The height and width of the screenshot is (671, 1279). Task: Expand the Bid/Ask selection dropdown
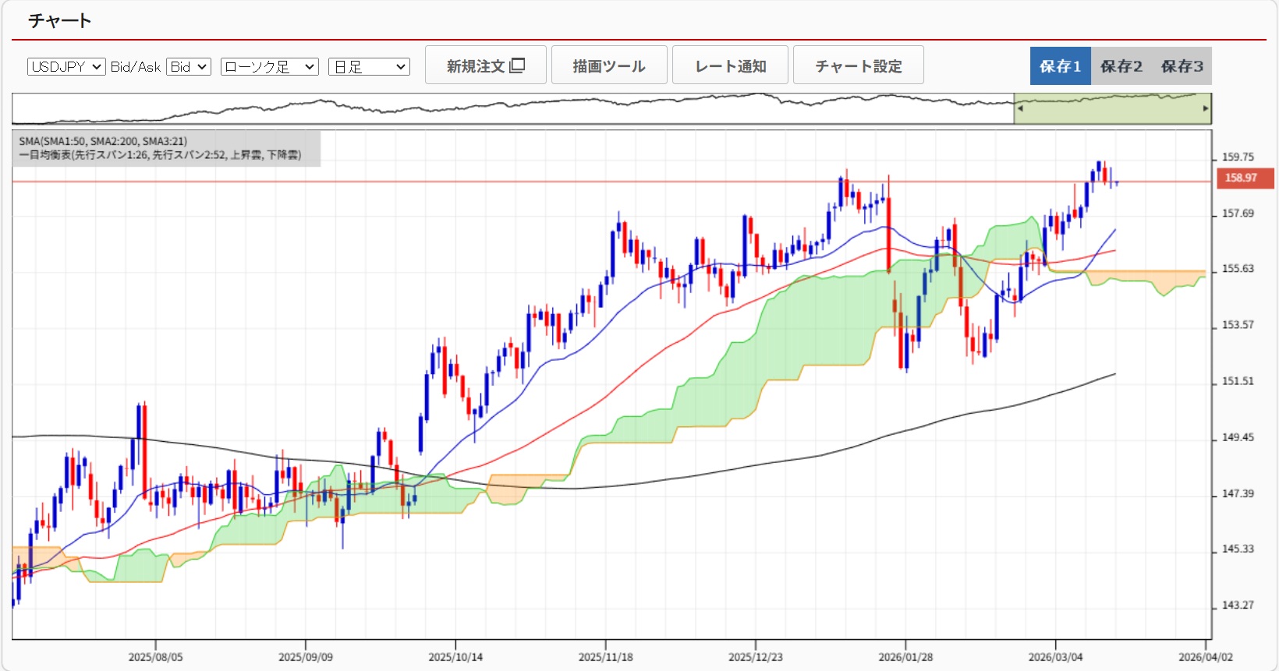[x=189, y=67]
